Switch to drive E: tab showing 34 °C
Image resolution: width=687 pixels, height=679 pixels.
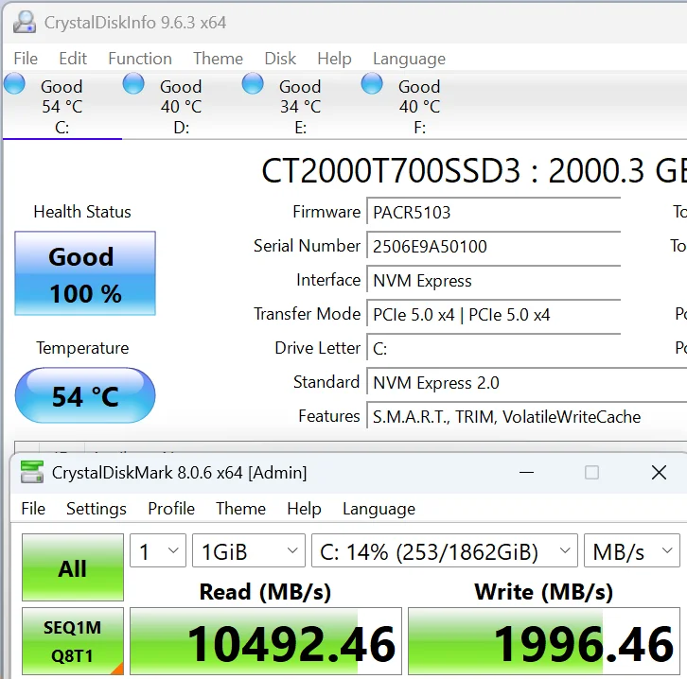pos(300,106)
